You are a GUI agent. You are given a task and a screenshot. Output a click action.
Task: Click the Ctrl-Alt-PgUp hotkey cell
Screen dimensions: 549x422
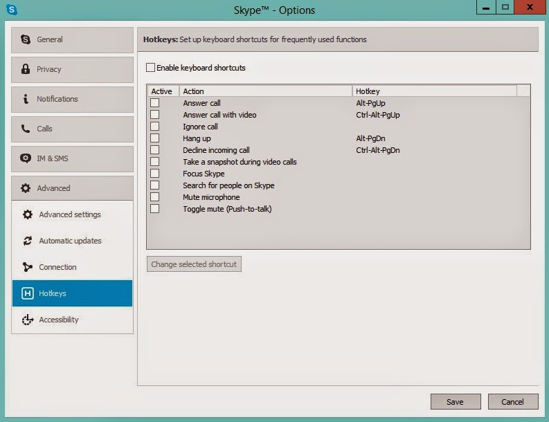tap(378, 115)
